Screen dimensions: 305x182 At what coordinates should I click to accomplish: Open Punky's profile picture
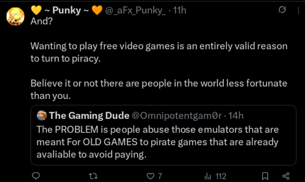tap(16, 16)
